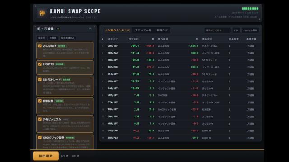This screenshot has height=162, width=289.
Task: Switch to the スワップ一覧 tab
Action: [143, 30]
